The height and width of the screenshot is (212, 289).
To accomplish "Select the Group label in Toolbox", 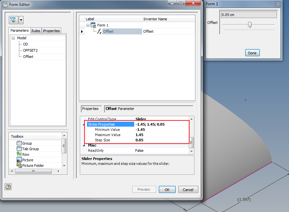I will pos(27,143).
